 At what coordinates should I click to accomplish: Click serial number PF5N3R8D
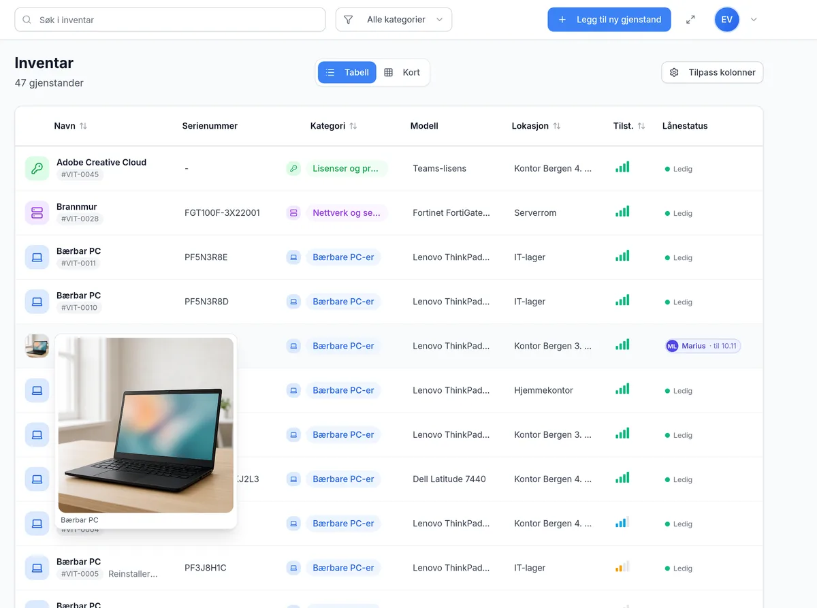coord(206,301)
